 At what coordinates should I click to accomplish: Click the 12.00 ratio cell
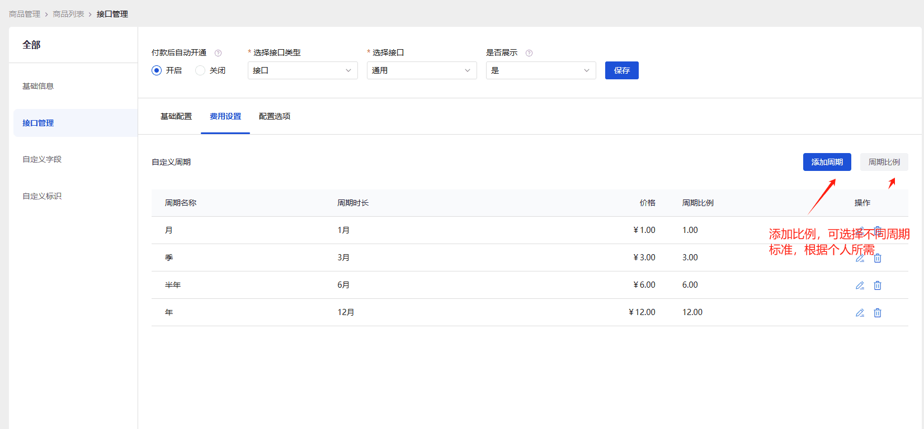click(x=692, y=312)
